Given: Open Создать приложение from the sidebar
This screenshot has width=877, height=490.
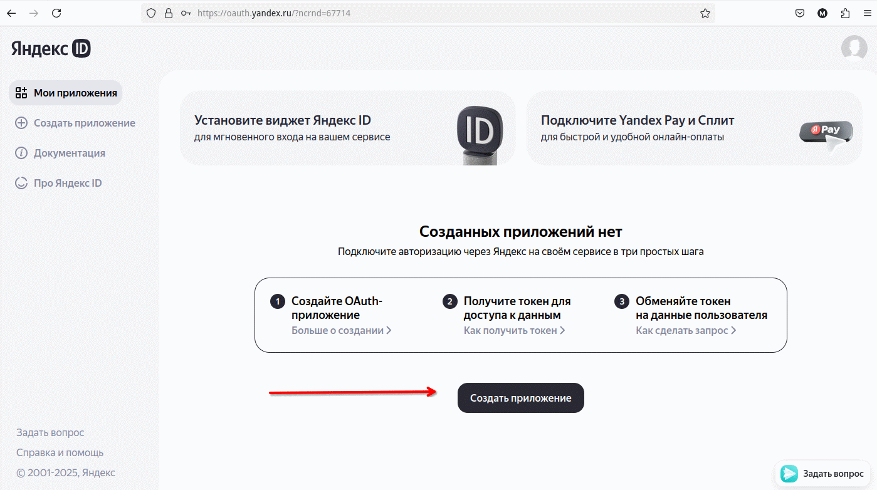Looking at the screenshot, I should (x=75, y=123).
